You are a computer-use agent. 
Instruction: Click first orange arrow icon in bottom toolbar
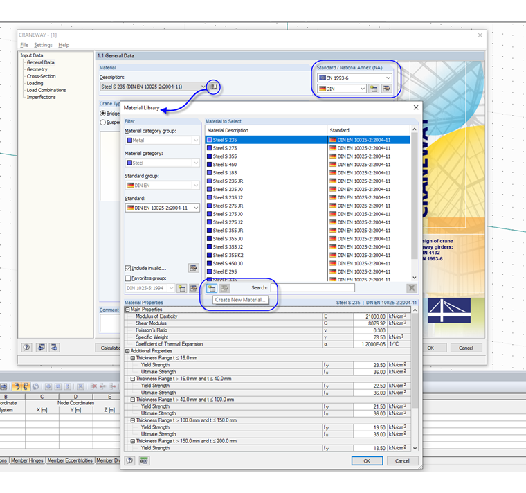click(17, 386)
